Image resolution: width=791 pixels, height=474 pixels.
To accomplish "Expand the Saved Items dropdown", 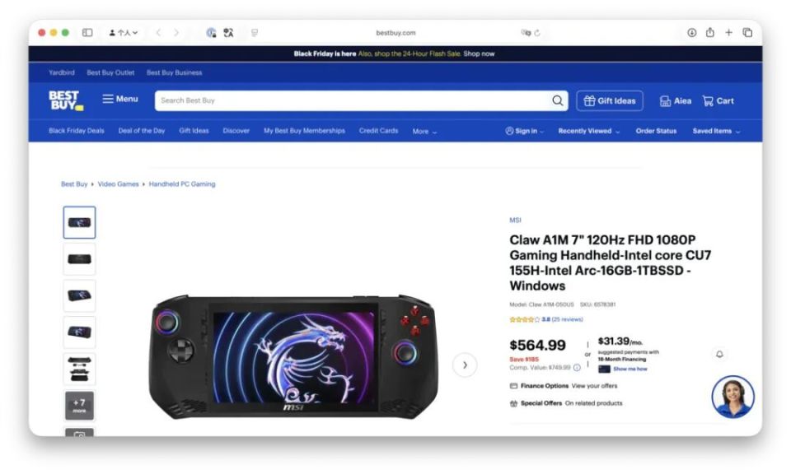I will point(716,131).
